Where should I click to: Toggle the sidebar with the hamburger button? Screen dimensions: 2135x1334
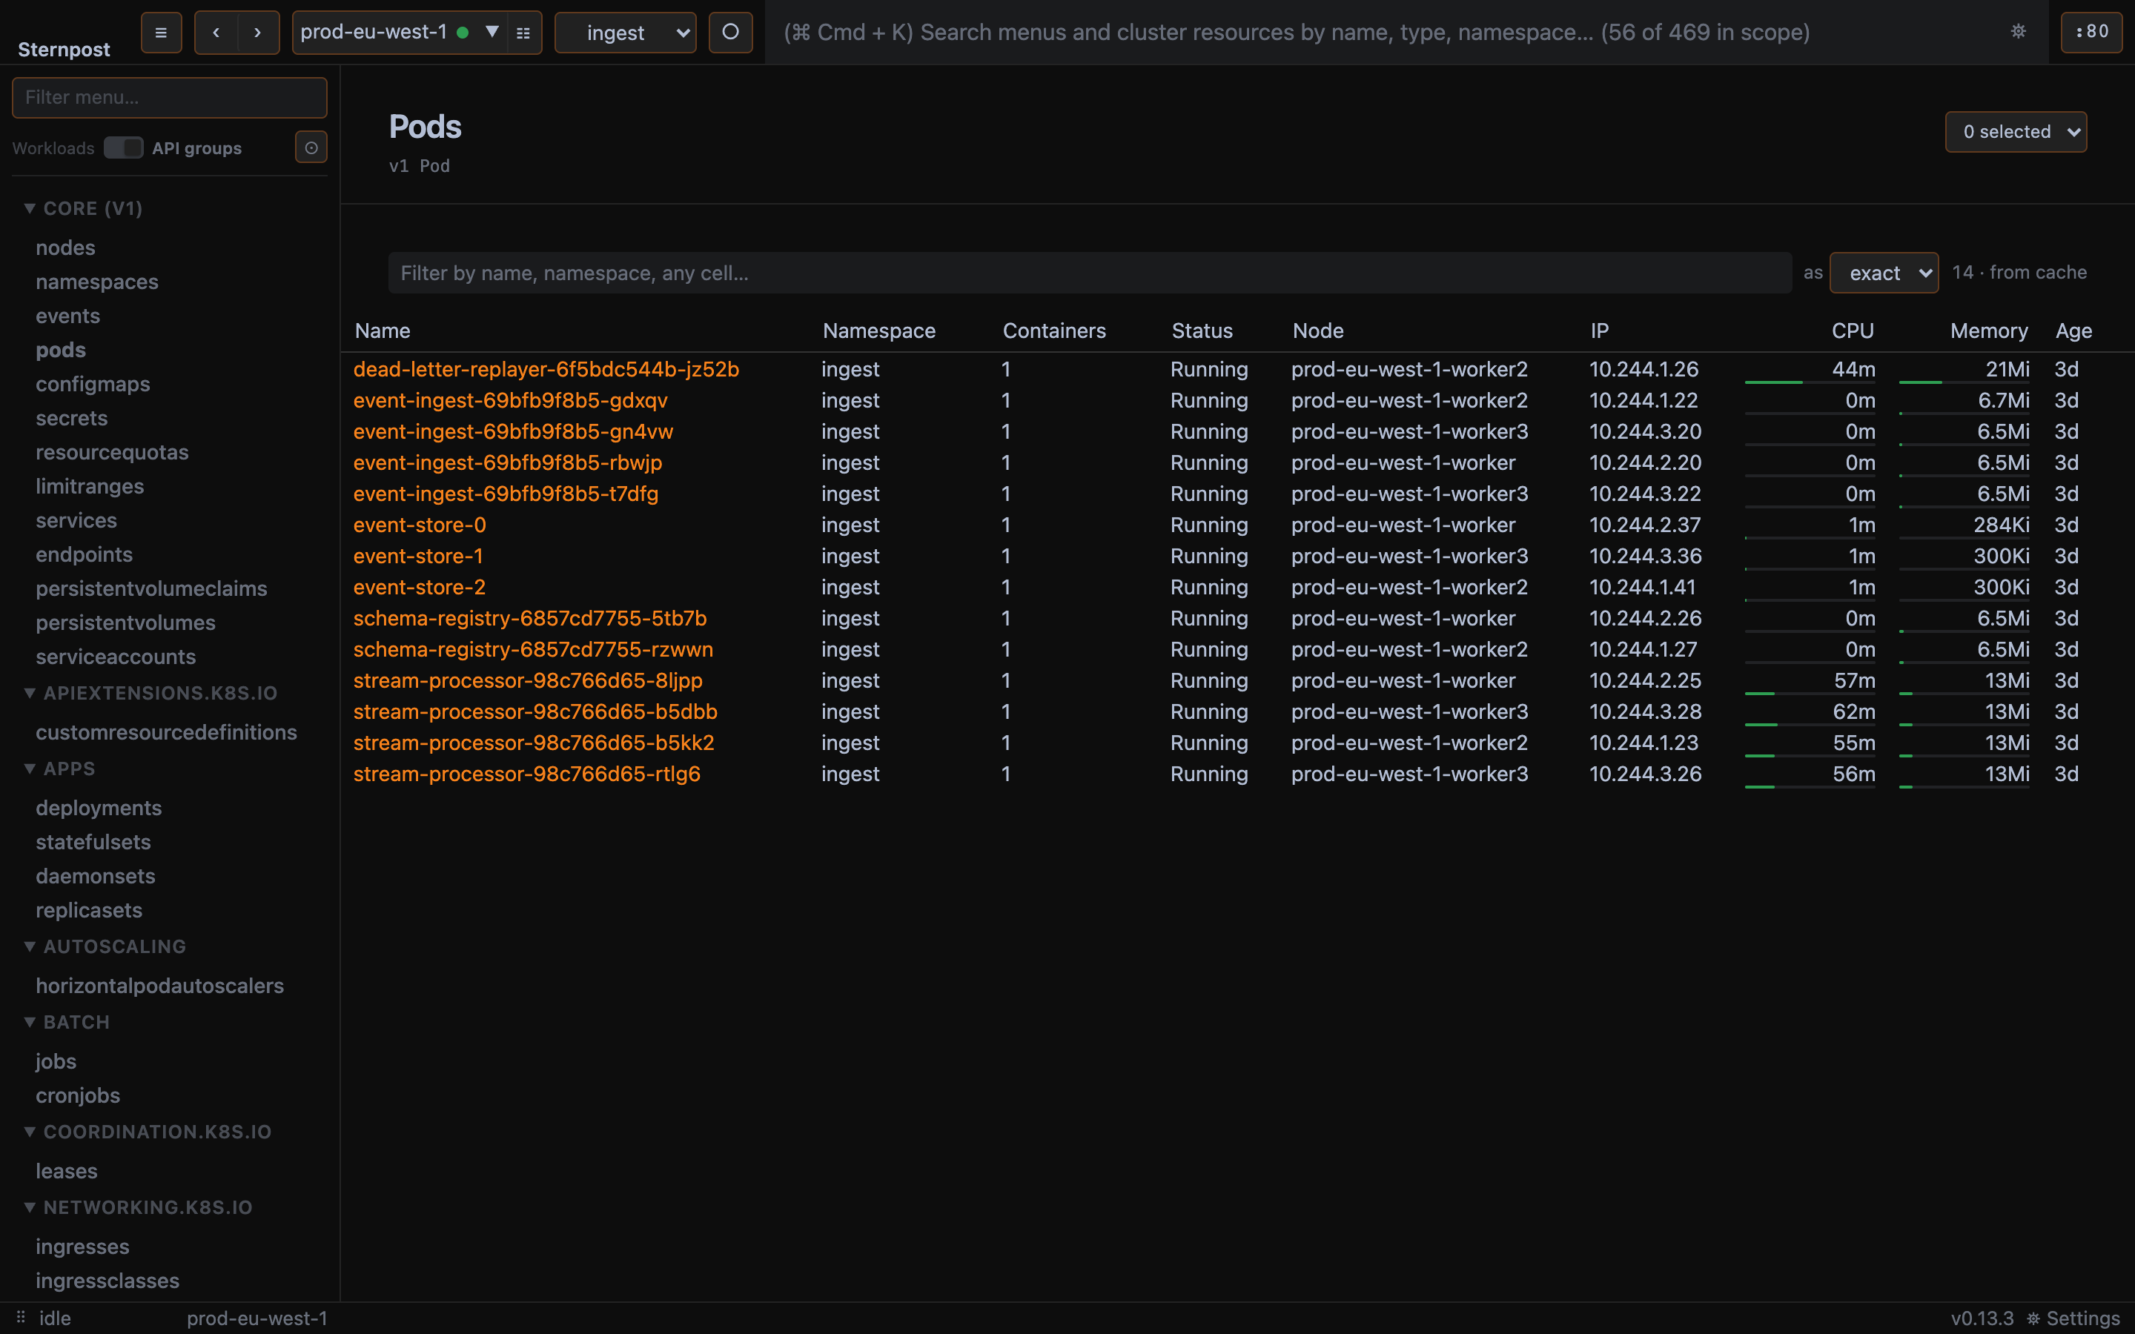[161, 33]
